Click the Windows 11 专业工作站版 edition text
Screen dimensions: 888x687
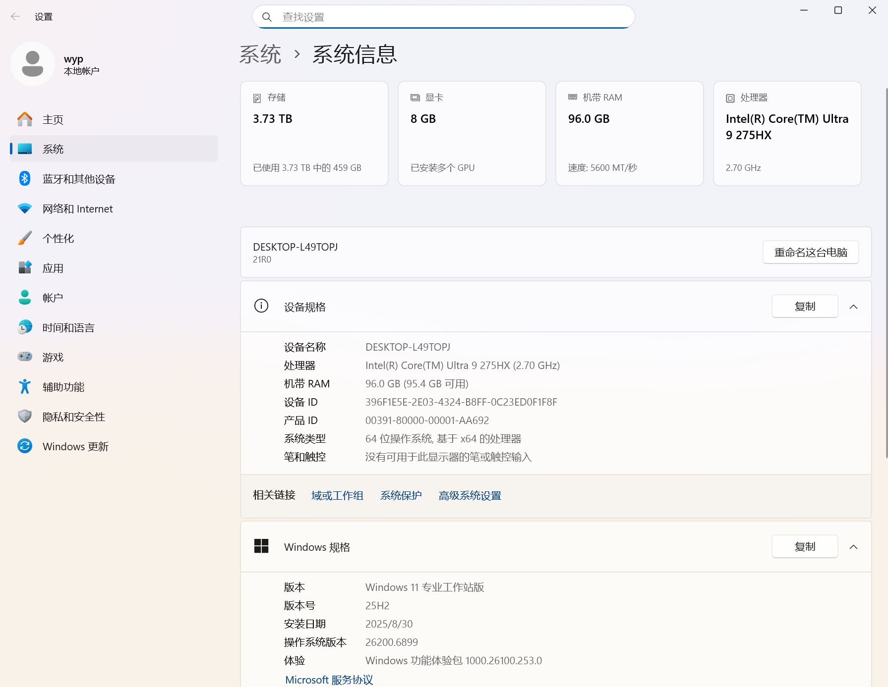tap(425, 587)
